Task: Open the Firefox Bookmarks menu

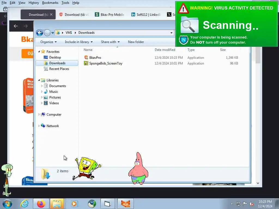Action: coord(50,3)
